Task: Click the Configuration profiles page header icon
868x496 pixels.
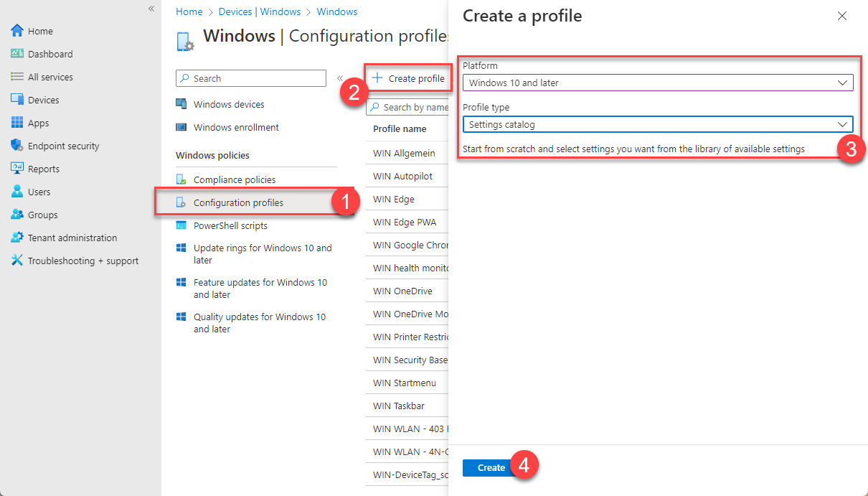Action: pos(185,41)
